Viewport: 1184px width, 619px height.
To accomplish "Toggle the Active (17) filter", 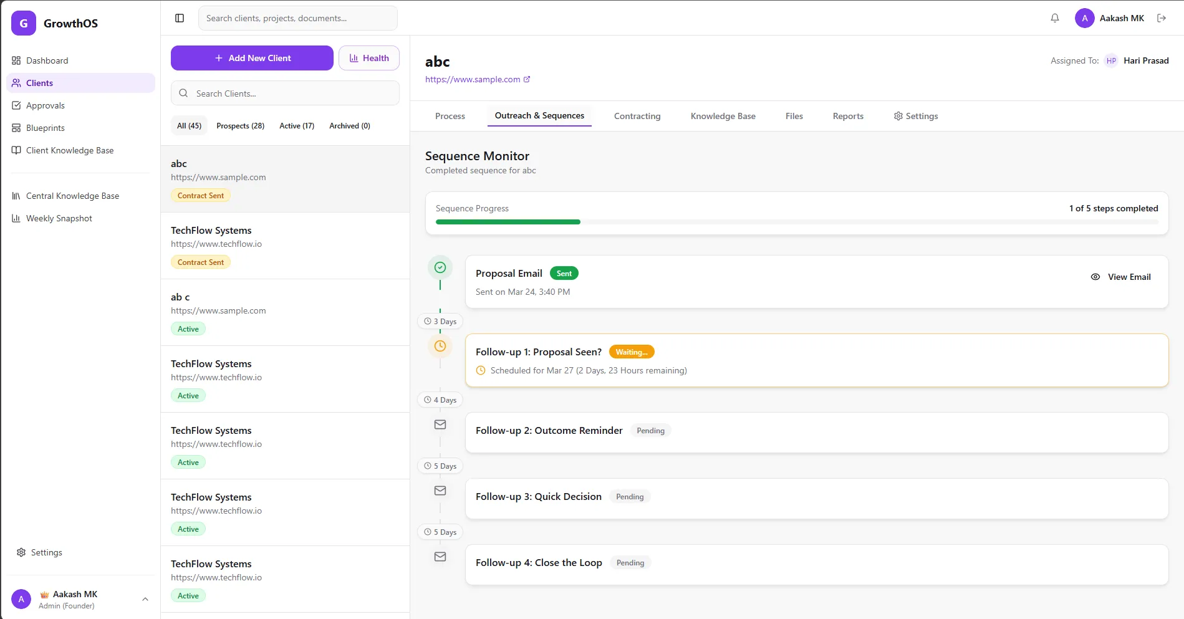I will pos(297,125).
